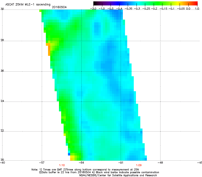Click the latitude axis label '22'
The height and width of the screenshot is (177, 202).
2,130
